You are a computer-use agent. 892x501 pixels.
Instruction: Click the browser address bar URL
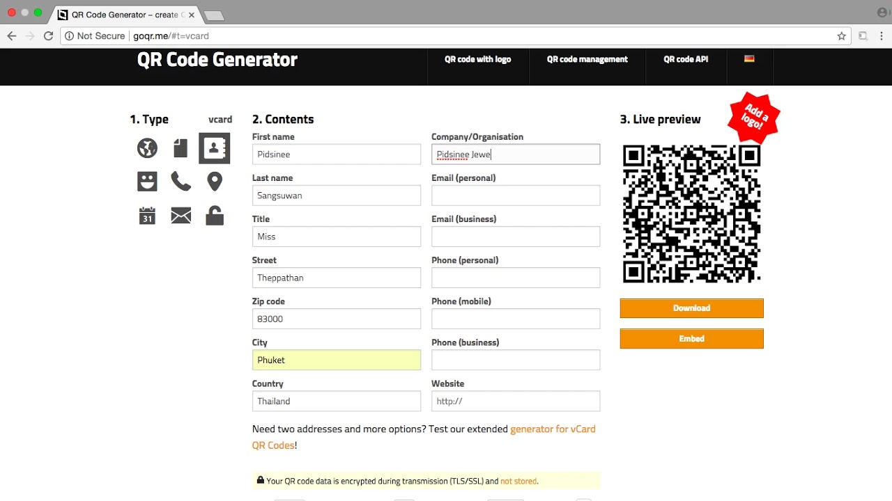click(x=171, y=36)
